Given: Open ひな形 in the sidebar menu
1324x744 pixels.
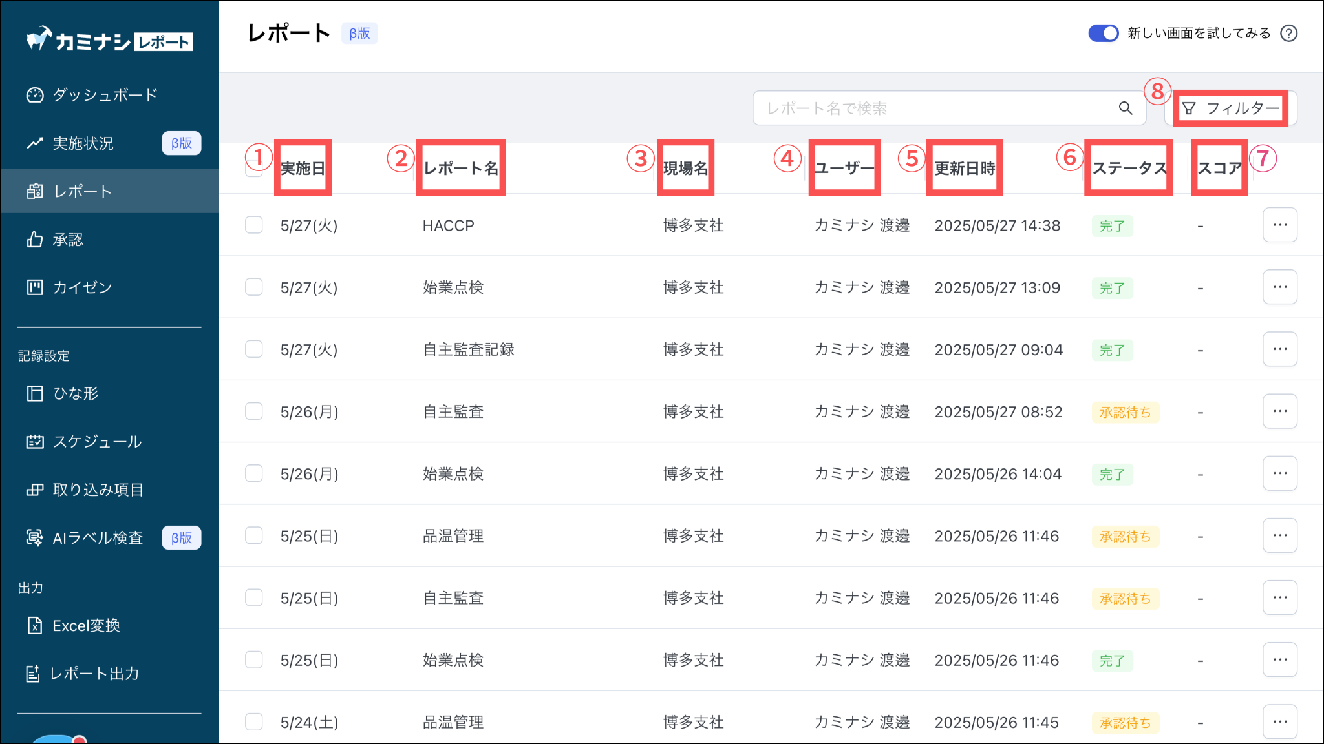Looking at the screenshot, I should coord(76,393).
